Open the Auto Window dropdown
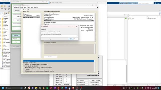161x90 pixels. (x=83, y=84)
